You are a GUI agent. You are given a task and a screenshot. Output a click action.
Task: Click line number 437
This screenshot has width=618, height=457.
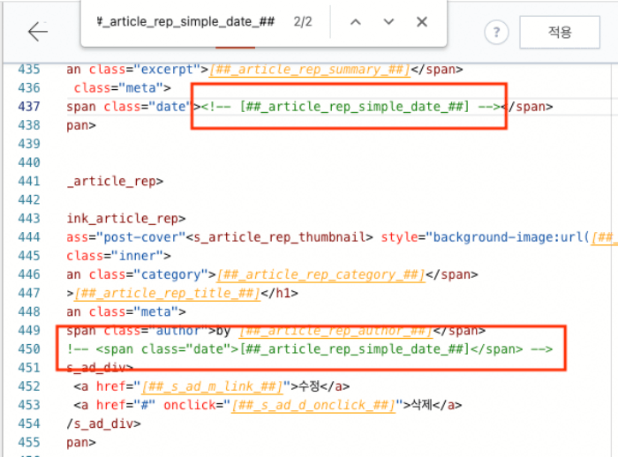(29, 107)
